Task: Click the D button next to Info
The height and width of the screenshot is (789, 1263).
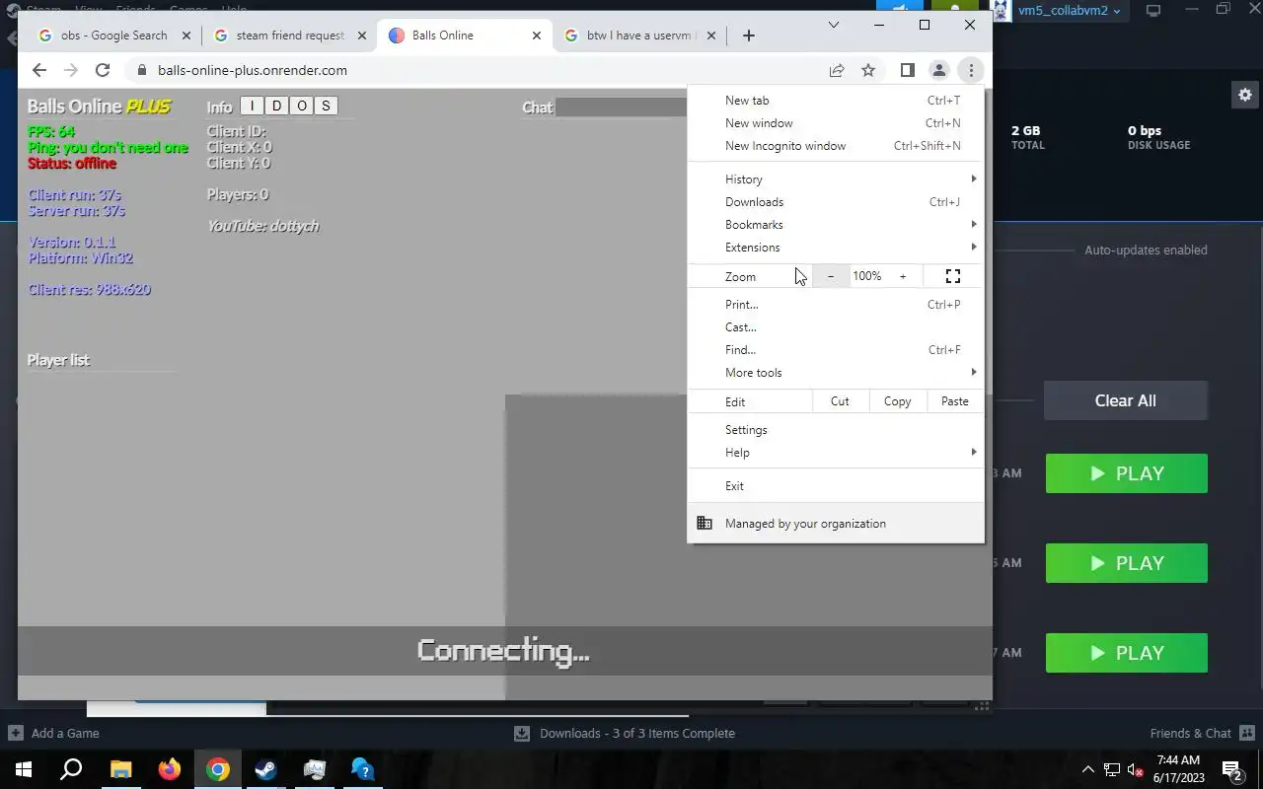Action: 276,106
